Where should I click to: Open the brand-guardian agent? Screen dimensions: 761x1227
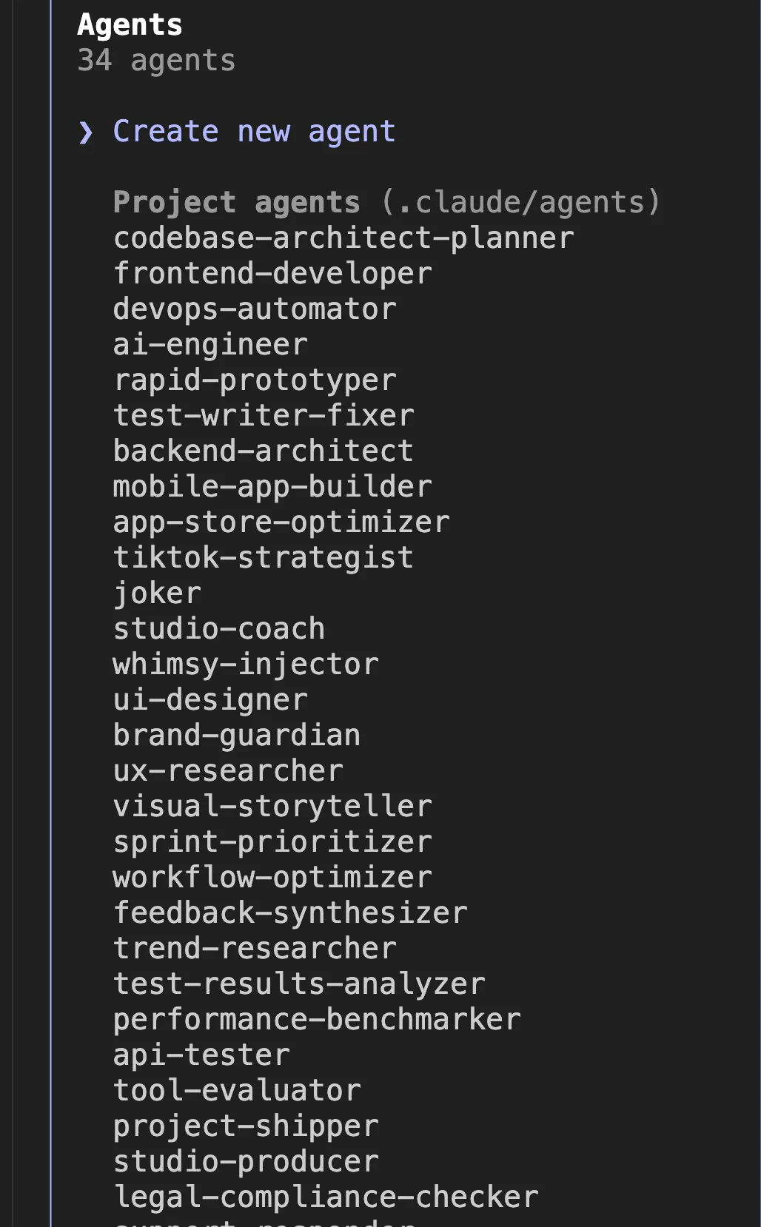click(x=236, y=736)
